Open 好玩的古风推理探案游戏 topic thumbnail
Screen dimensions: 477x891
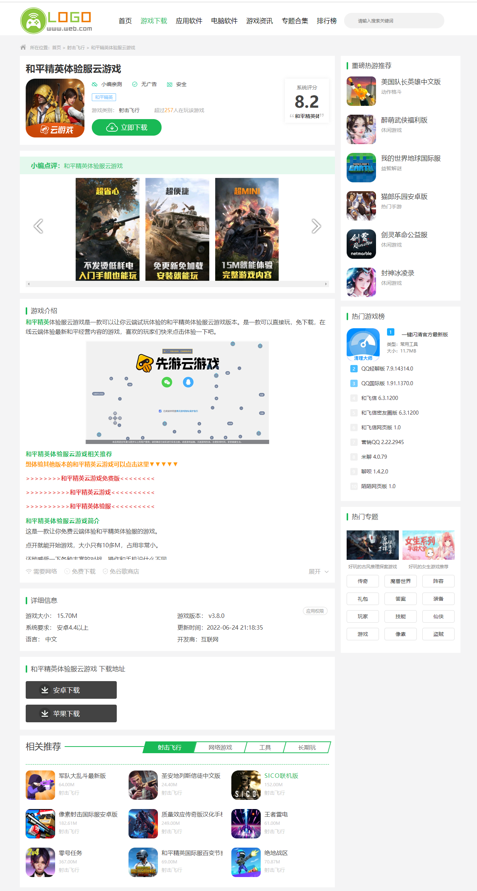(373, 545)
